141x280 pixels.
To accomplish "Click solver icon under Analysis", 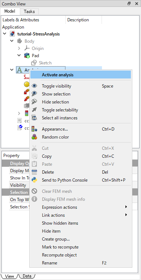I will (x=26, y=77).
